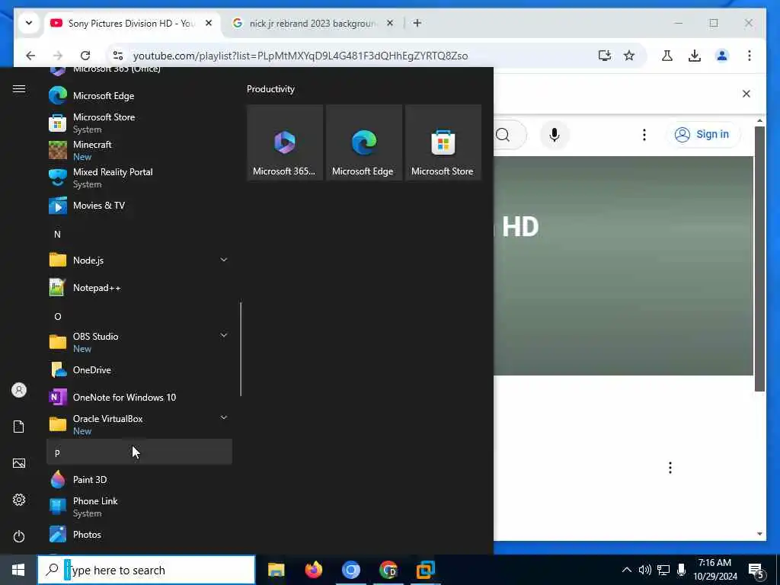The height and width of the screenshot is (585, 780).
Task: Click the letter P section header
Action: [139, 452]
